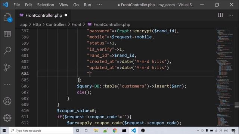Click on '$coupon_value=0' statement
The width and height of the screenshot is (239, 134).
pos(77,111)
